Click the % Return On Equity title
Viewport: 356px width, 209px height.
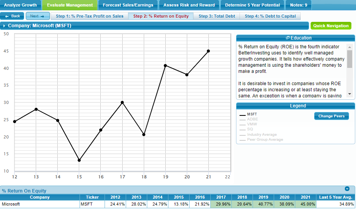click(24, 191)
